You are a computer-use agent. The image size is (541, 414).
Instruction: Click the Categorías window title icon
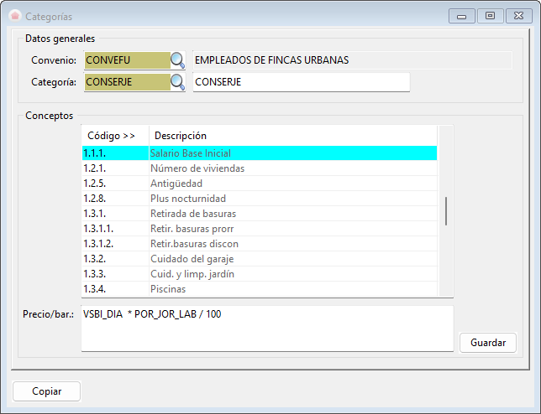click(x=14, y=16)
